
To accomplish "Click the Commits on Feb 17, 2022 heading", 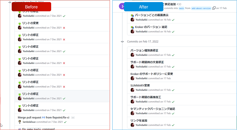I will (x=143, y=41).
